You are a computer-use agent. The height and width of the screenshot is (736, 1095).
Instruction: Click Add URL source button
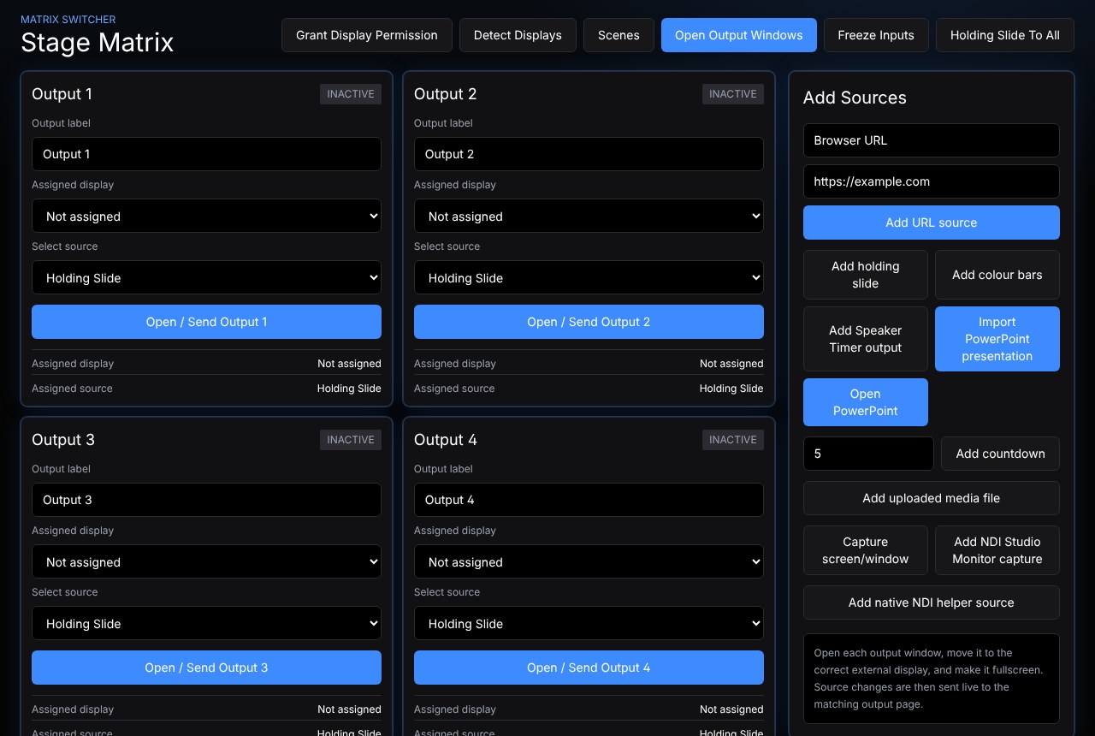pos(932,223)
